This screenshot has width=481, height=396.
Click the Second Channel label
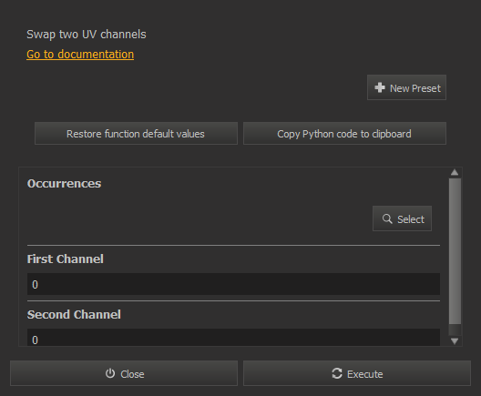[x=74, y=314]
